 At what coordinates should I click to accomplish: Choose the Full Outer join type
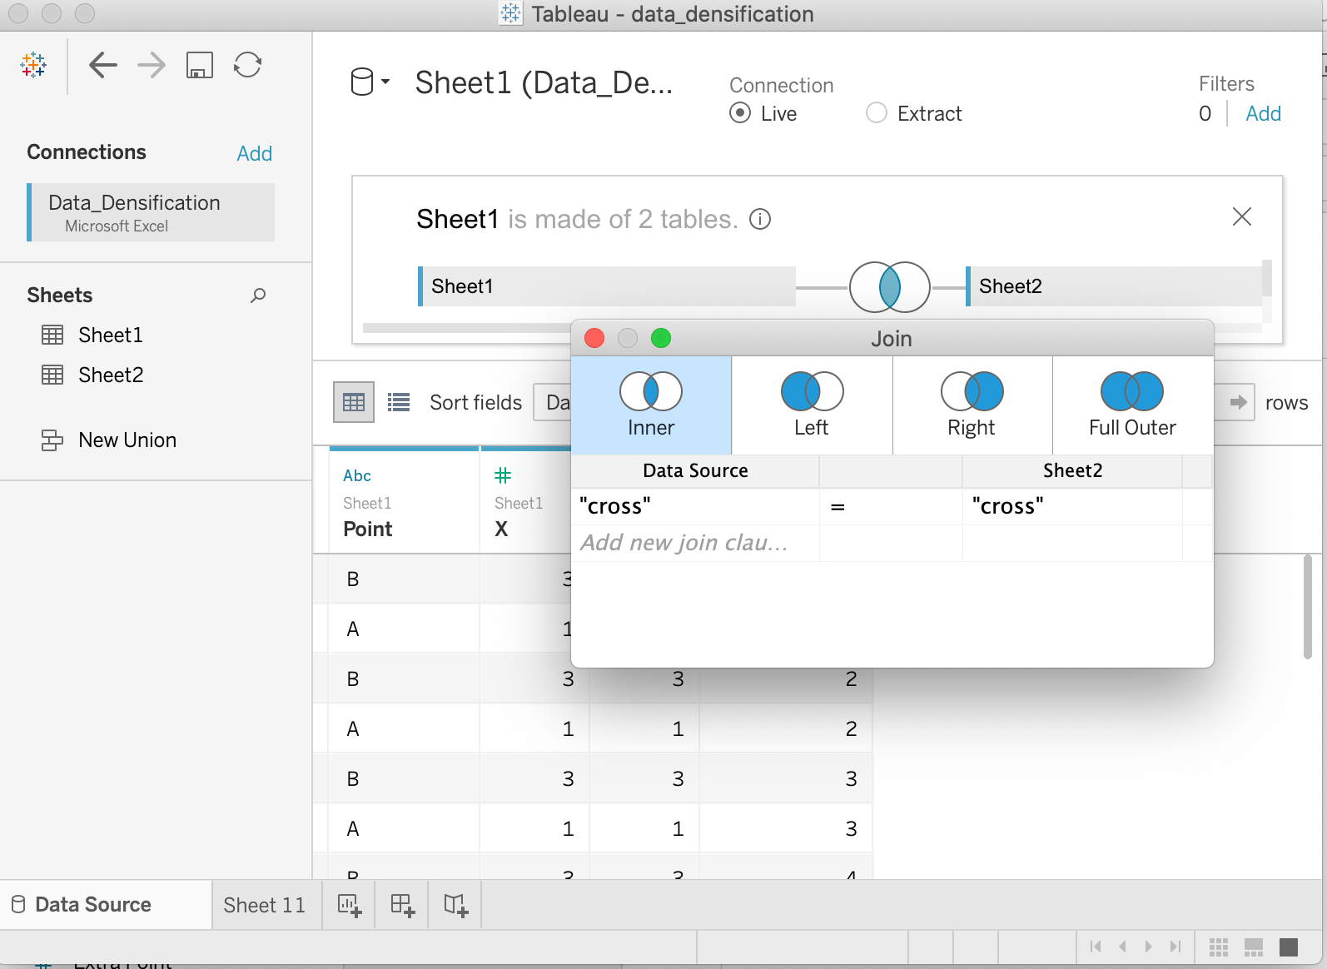pyautogui.click(x=1132, y=405)
